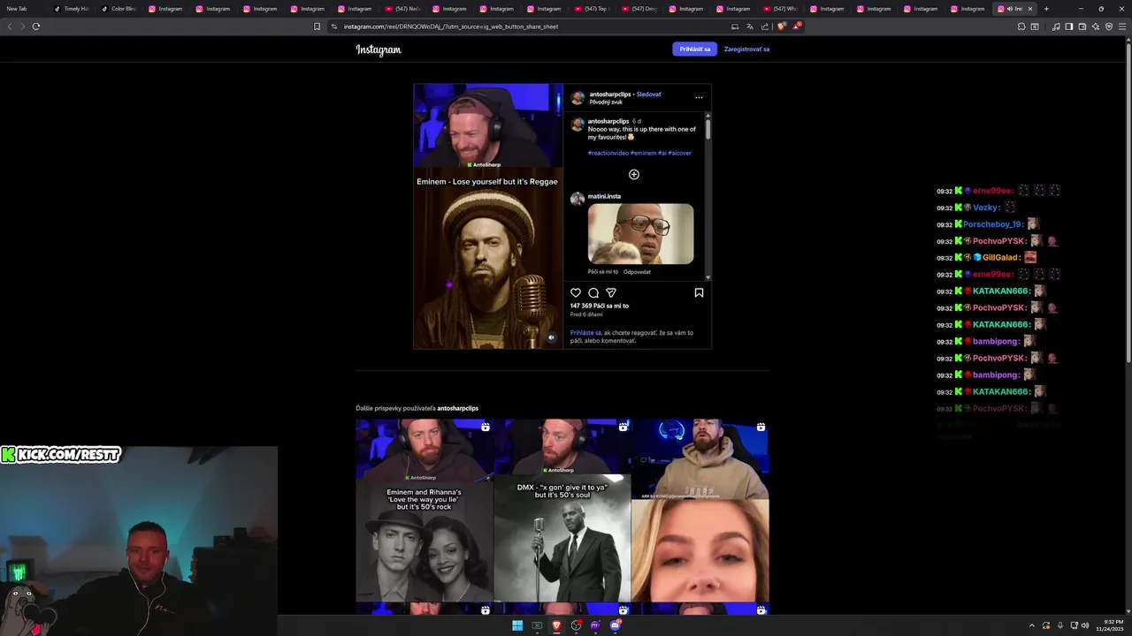Open comments via the speech bubble icon
This screenshot has width=1132, height=636.
pos(593,292)
